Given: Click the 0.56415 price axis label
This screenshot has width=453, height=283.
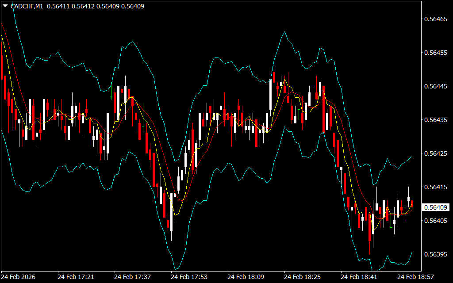Looking at the screenshot, I should coord(435,187).
